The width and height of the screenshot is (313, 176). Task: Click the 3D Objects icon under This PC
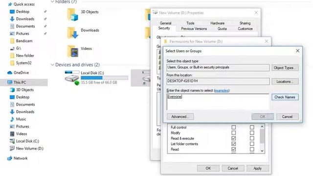coord(12,90)
